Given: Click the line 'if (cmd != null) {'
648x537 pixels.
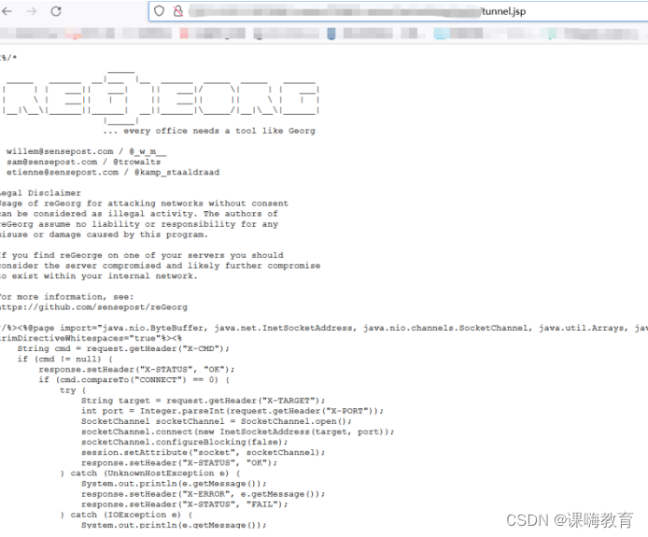Looking at the screenshot, I should 64,359.
